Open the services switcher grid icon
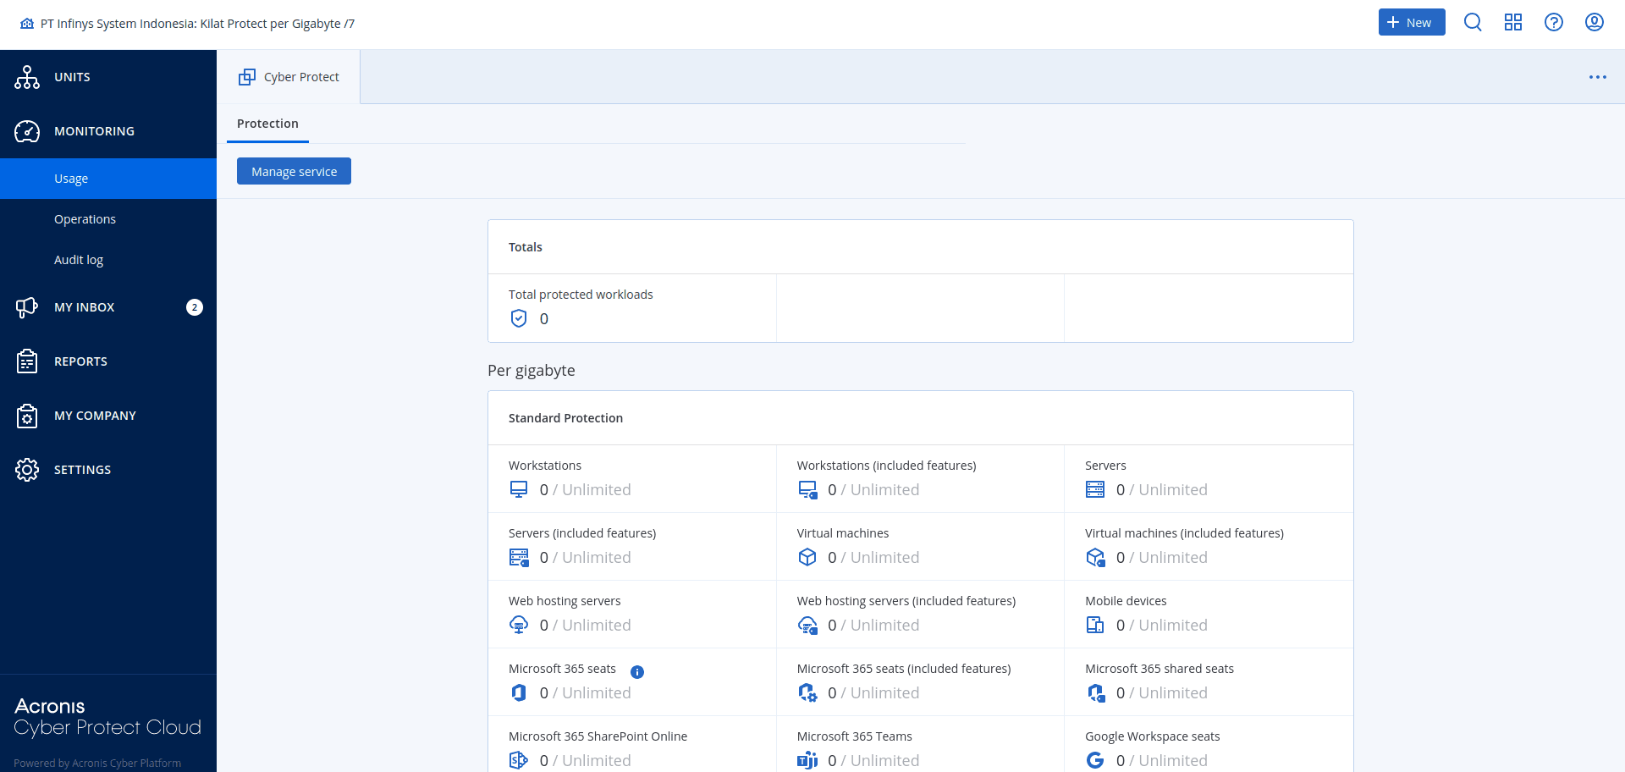 1513,22
